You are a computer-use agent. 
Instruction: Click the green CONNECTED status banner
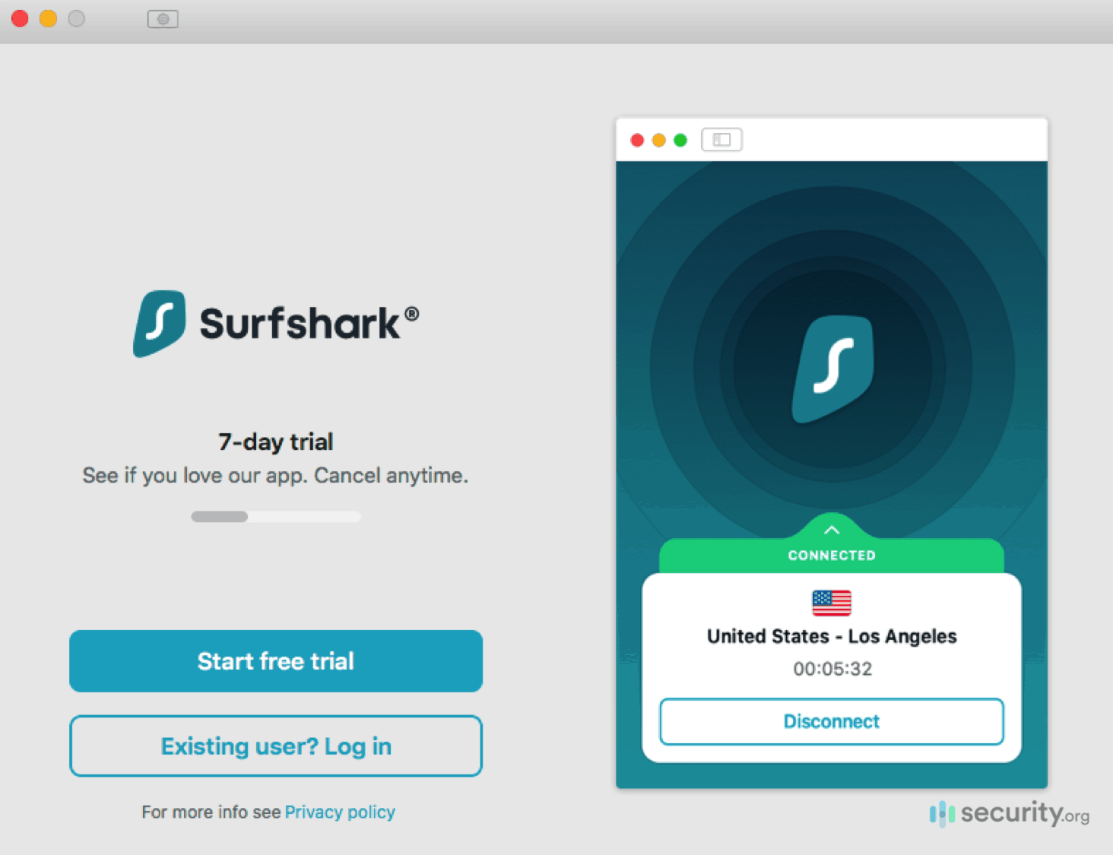(x=832, y=556)
